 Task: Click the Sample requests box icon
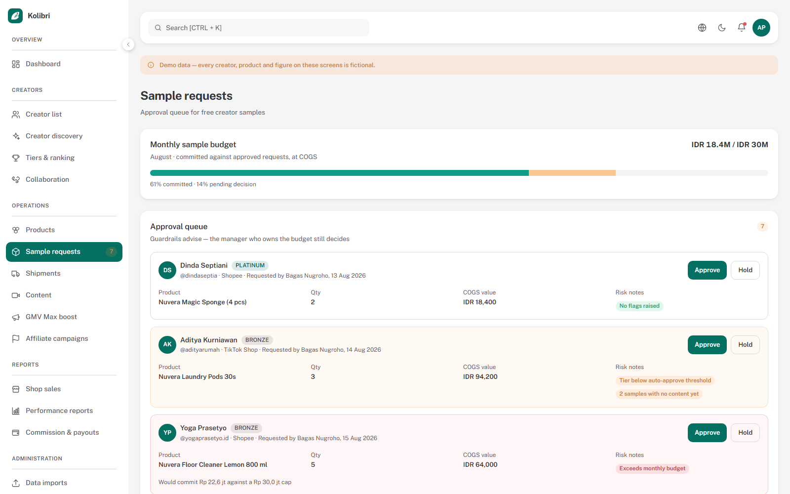(16, 252)
